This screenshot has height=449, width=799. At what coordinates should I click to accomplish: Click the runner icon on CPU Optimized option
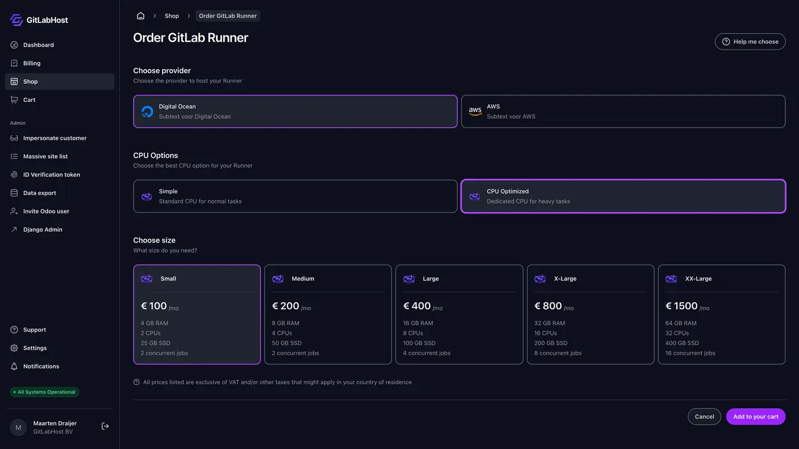point(474,197)
